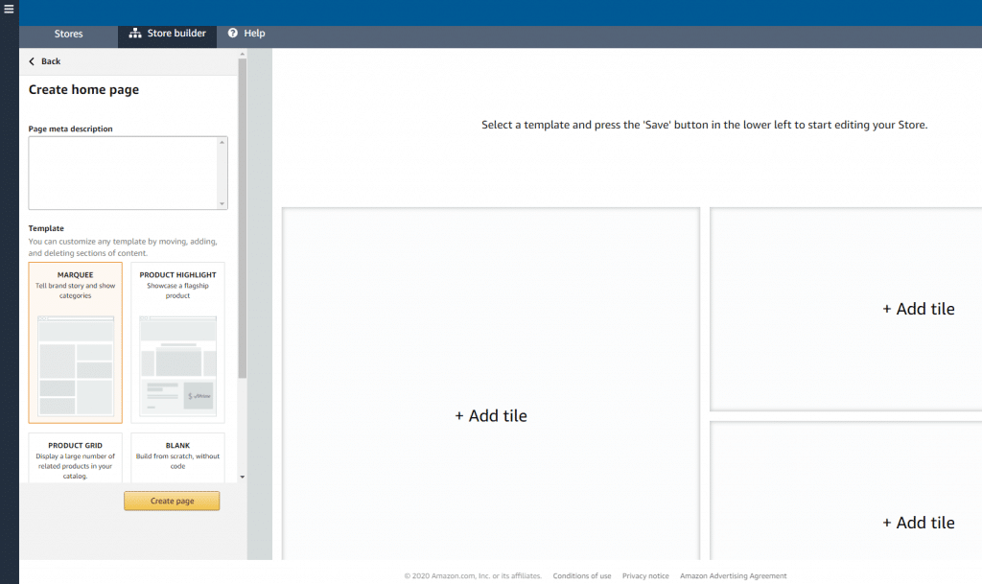Pick the Product Grid template
This screenshot has height=584, width=982.
(x=76, y=458)
